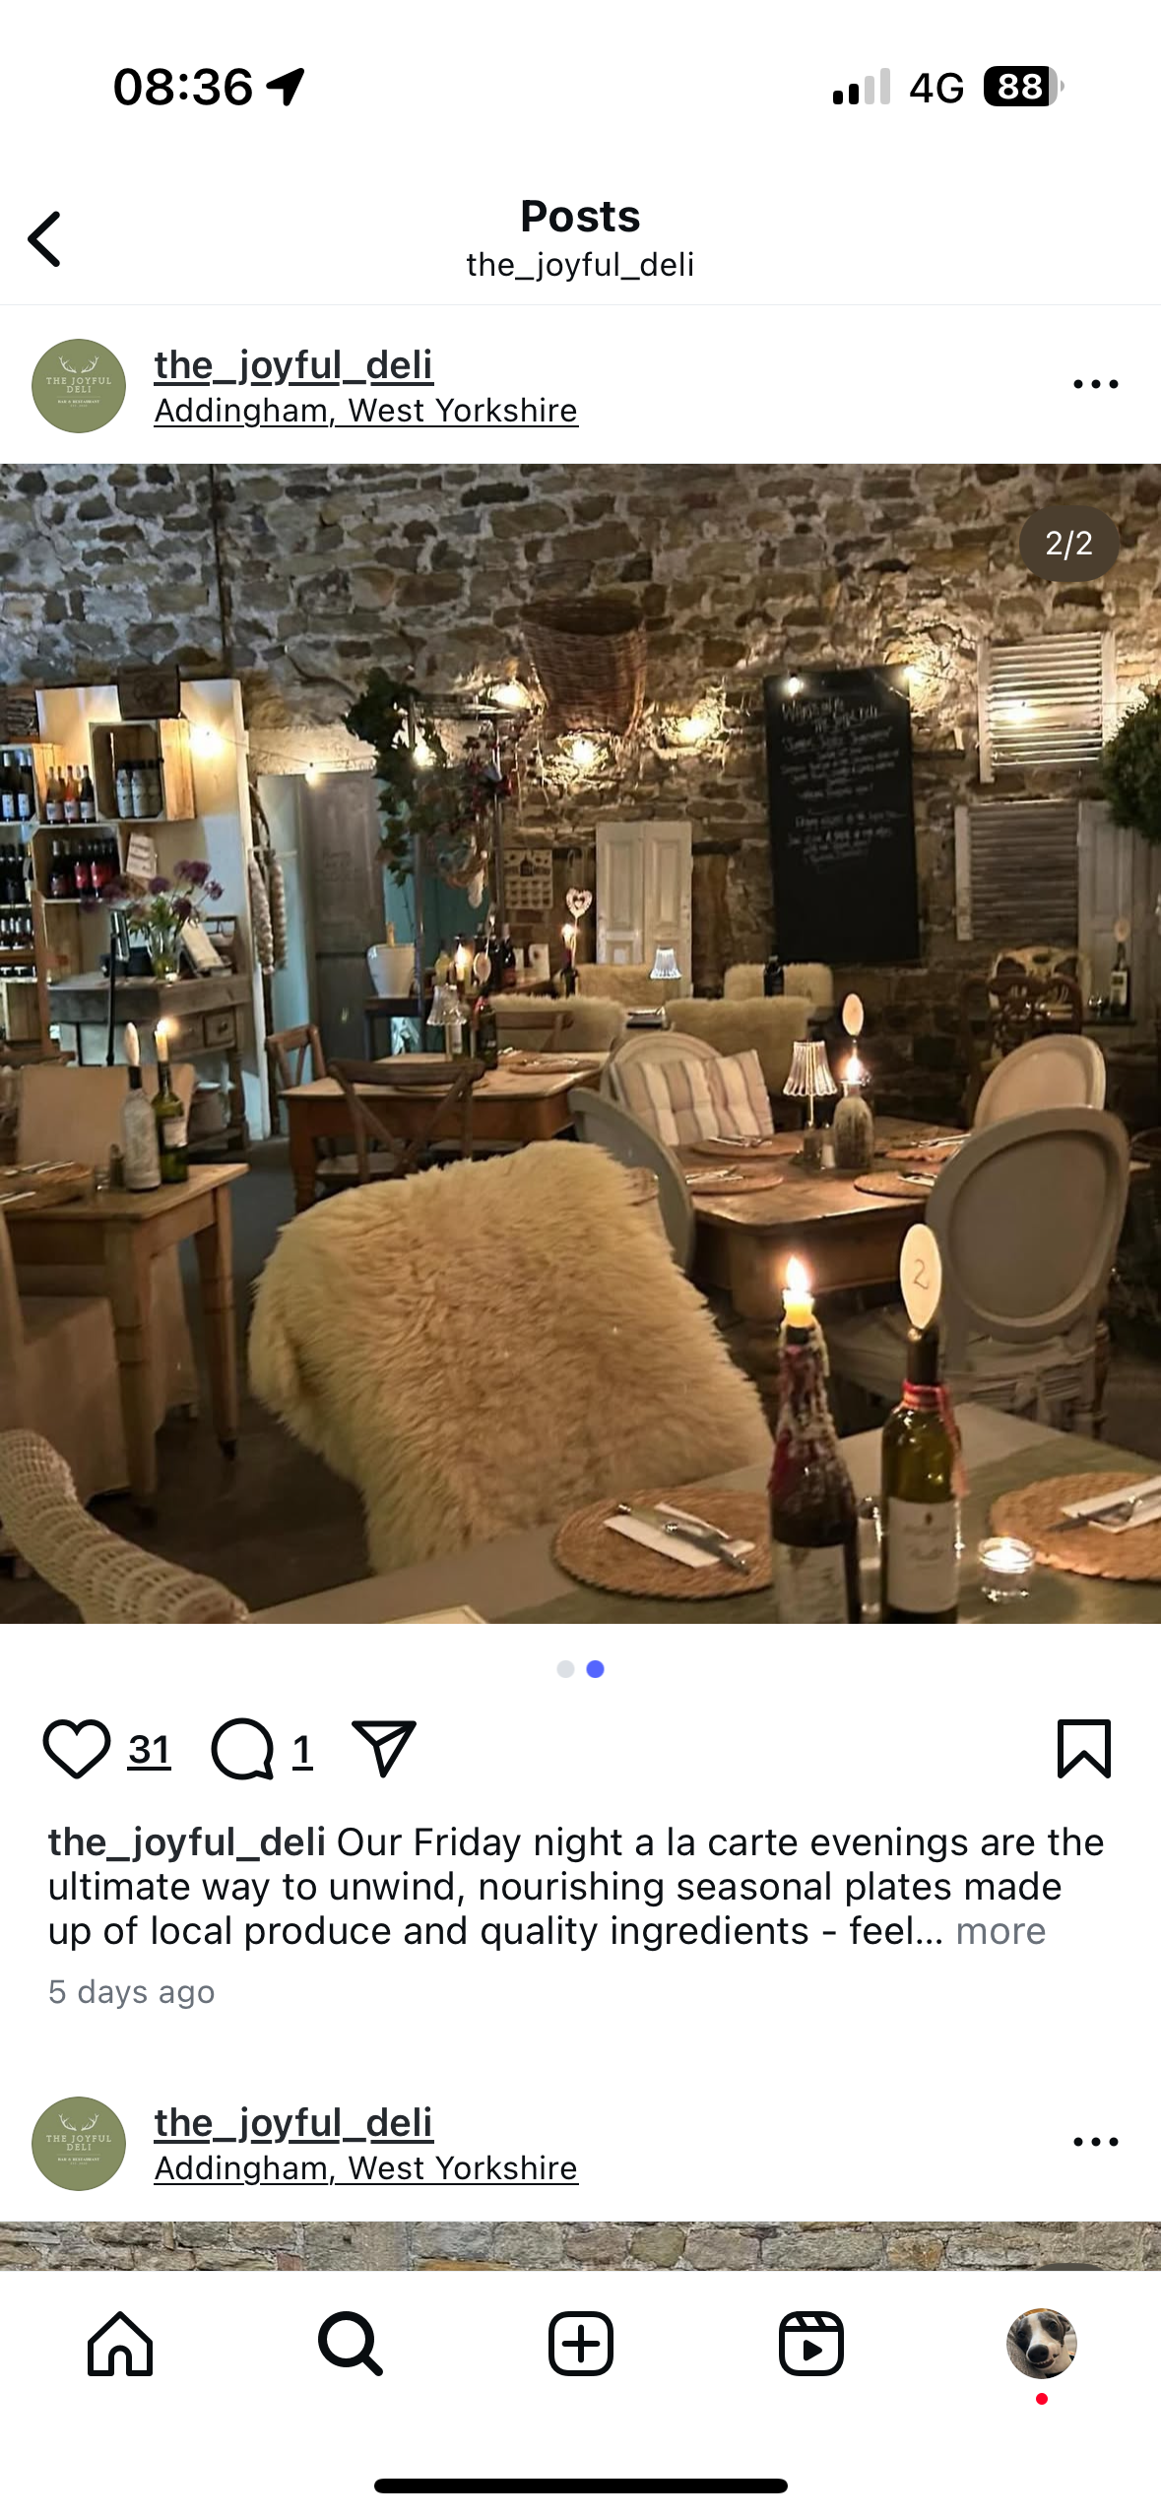View the 31 likes count
The image size is (1161, 2517).
pos(150,1750)
